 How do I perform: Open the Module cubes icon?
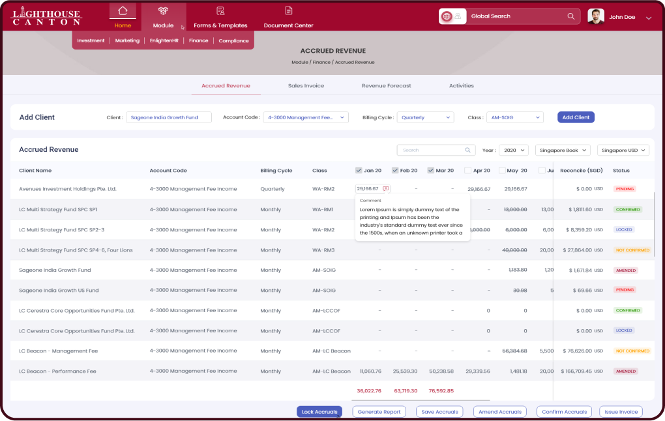pyautogui.click(x=163, y=11)
